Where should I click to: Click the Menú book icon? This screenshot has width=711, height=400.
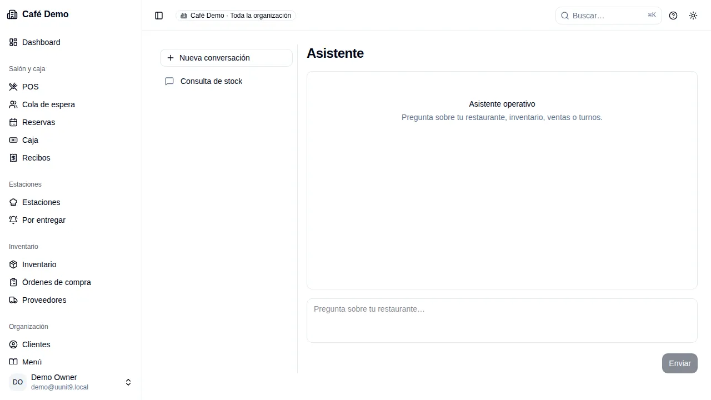(x=13, y=362)
